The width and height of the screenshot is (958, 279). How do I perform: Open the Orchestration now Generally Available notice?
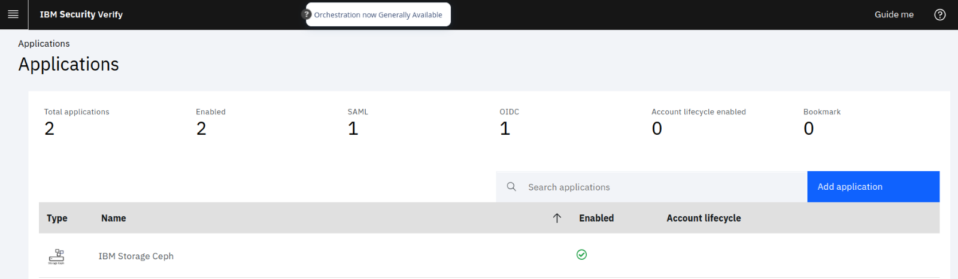tap(378, 14)
